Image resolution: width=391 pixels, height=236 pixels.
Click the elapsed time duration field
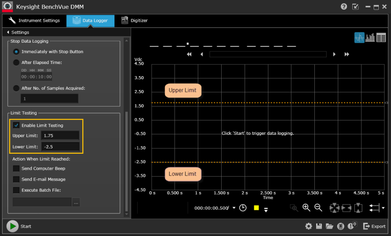(x=37, y=77)
